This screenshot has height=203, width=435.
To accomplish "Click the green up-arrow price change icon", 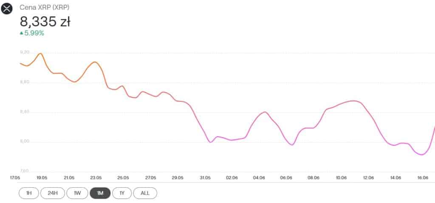I will tap(22, 33).
